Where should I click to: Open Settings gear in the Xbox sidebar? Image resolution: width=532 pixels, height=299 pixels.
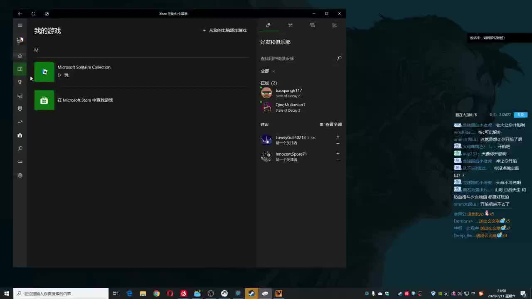pyautogui.click(x=20, y=175)
